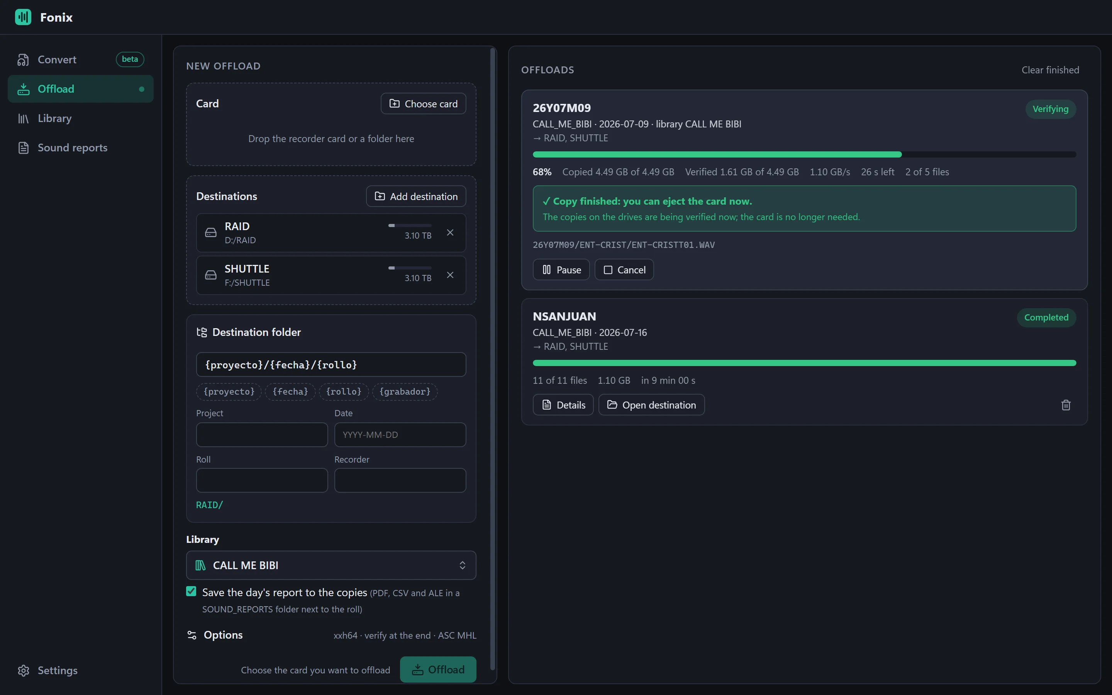Click the beta badge next to Convert
Image resolution: width=1112 pixels, height=695 pixels.
coord(130,59)
